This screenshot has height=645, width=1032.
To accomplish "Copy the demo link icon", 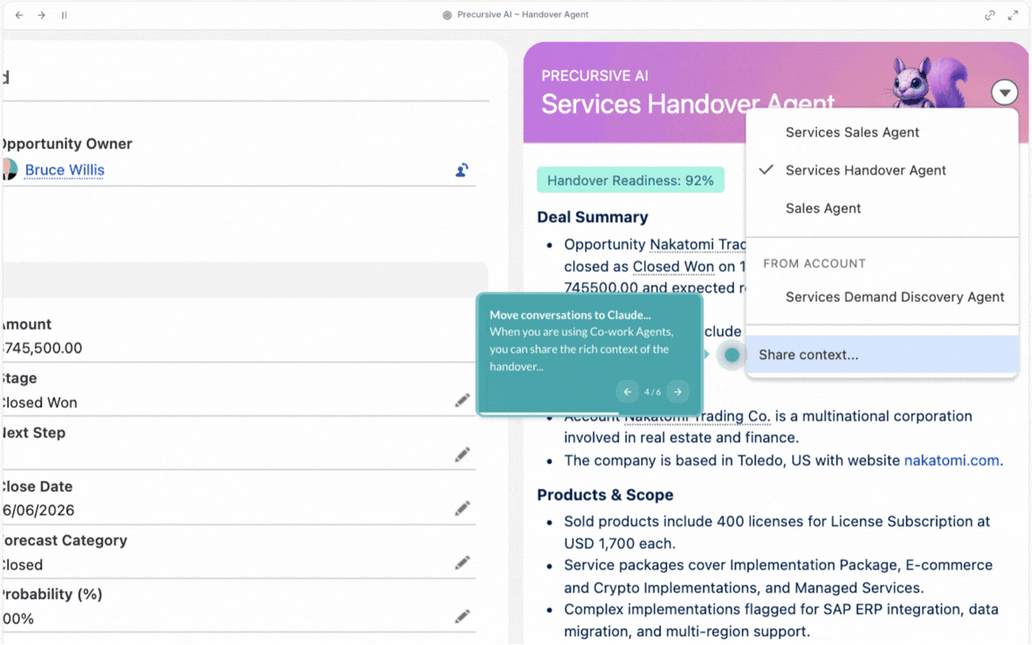I will coord(989,15).
